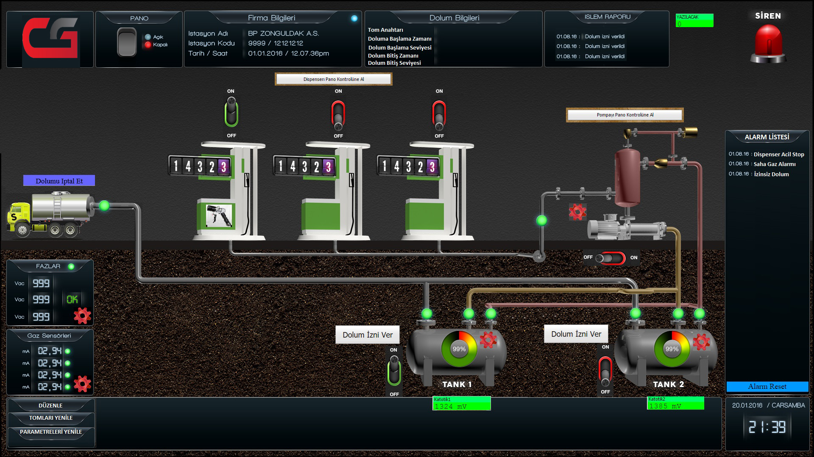Screen dimensions: 814x457
Task: Click the Tank 1 99% level gauge
Action: click(459, 349)
